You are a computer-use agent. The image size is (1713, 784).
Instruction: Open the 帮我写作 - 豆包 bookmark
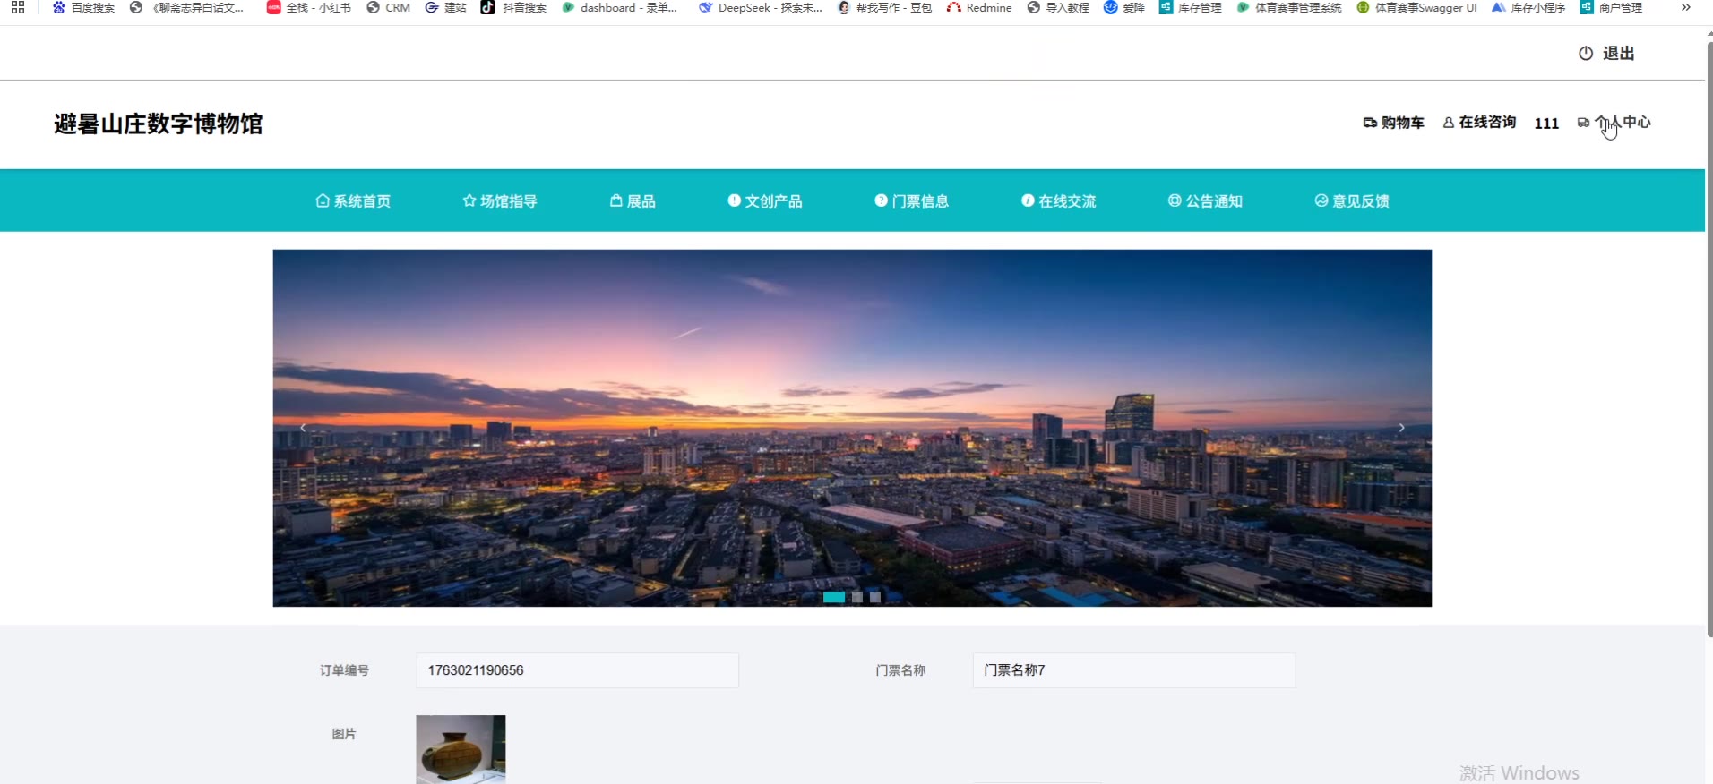tap(884, 7)
